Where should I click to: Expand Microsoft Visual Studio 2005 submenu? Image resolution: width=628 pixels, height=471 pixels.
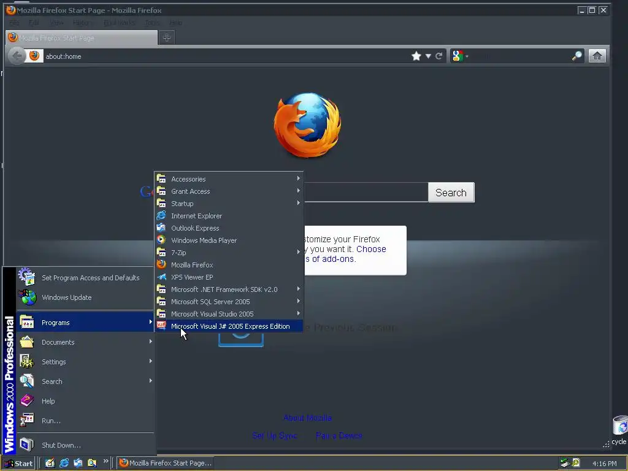click(x=229, y=314)
